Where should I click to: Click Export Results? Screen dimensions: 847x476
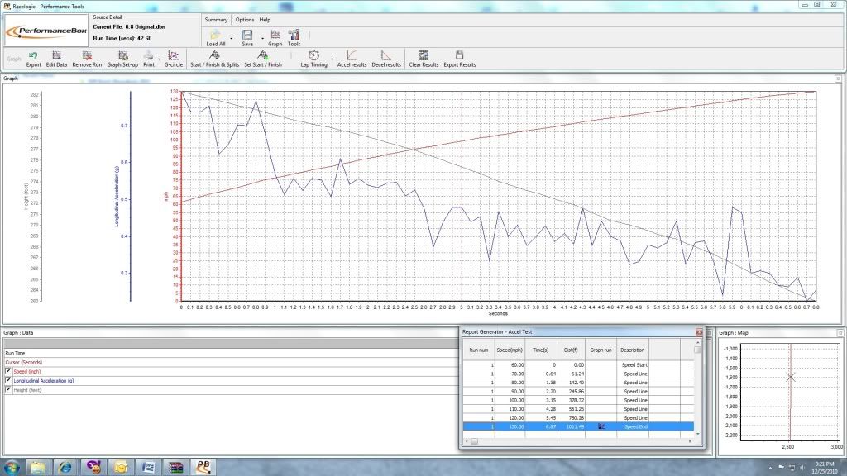tap(459, 55)
